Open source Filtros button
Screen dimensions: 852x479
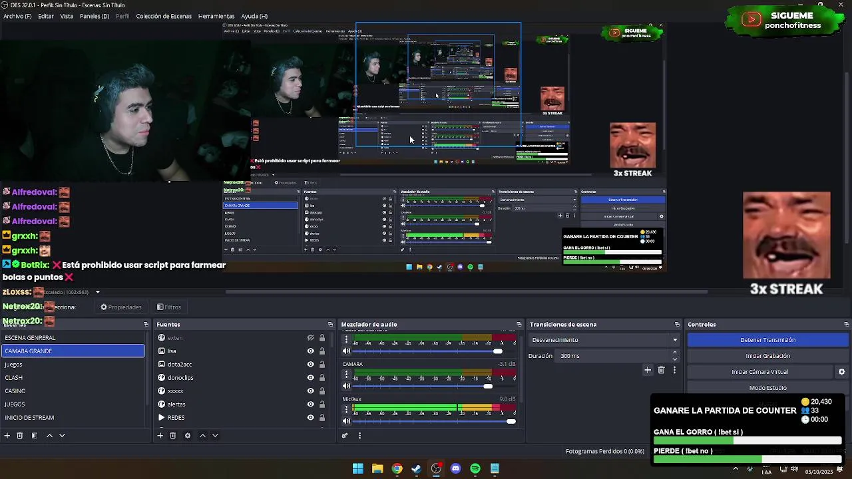169,307
